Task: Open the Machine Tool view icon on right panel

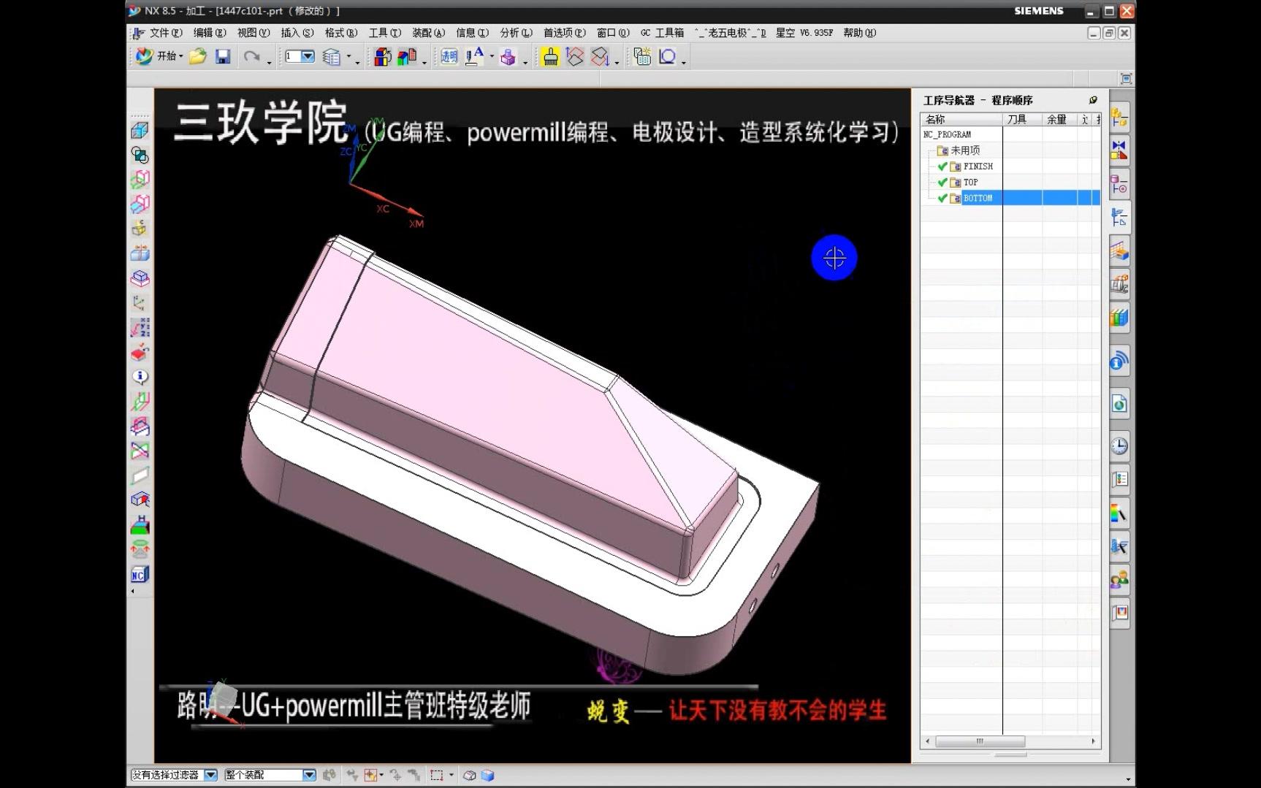Action: click(x=1119, y=150)
